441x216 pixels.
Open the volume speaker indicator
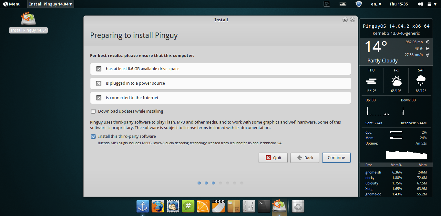click(420, 4)
